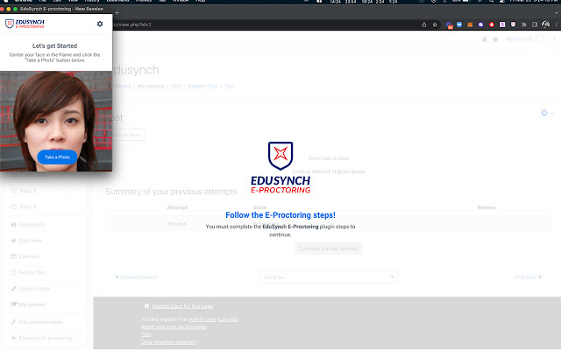Open the purple S extension icon
The height and width of the screenshot is (350, 561).
coord(502,24)
